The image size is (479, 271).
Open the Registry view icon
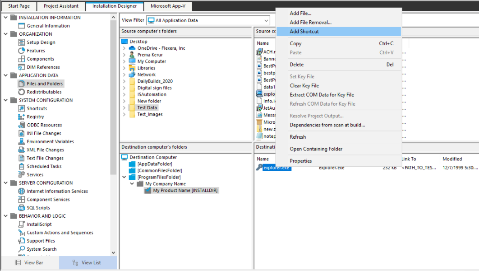pyautogui.click(x=22, y=117)
